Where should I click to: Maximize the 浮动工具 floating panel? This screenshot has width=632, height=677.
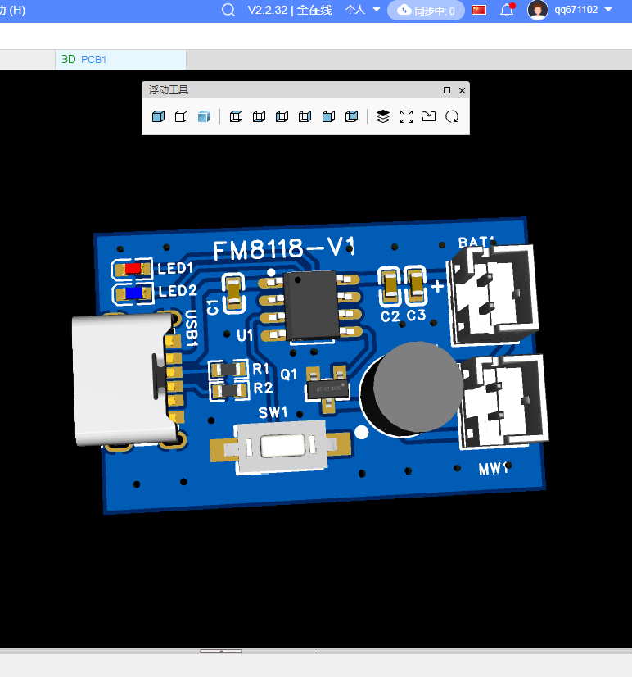(x=447, y=90)
